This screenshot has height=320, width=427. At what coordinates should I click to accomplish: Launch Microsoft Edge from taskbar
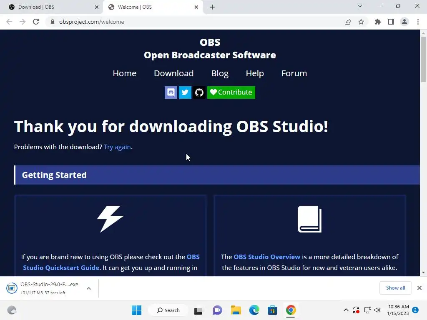(254, 310)
